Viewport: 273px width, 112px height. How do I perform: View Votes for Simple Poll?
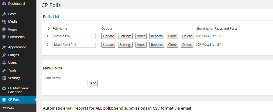[x=141, y=36]
